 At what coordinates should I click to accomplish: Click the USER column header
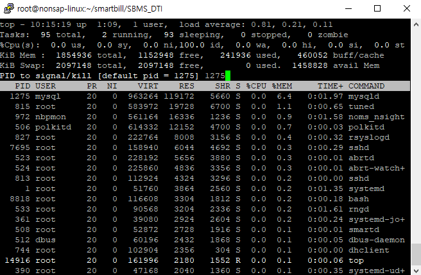point(46,86)
